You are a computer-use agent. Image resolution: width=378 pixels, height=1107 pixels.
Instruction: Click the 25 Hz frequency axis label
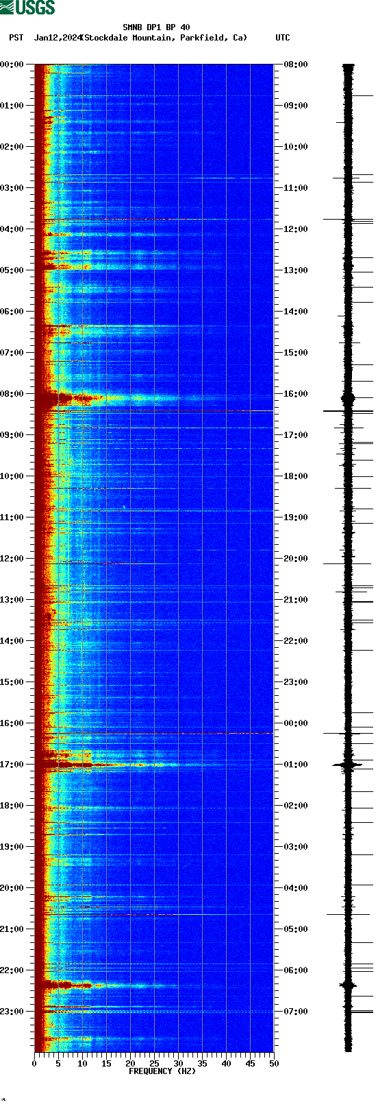click(154, 1064)
